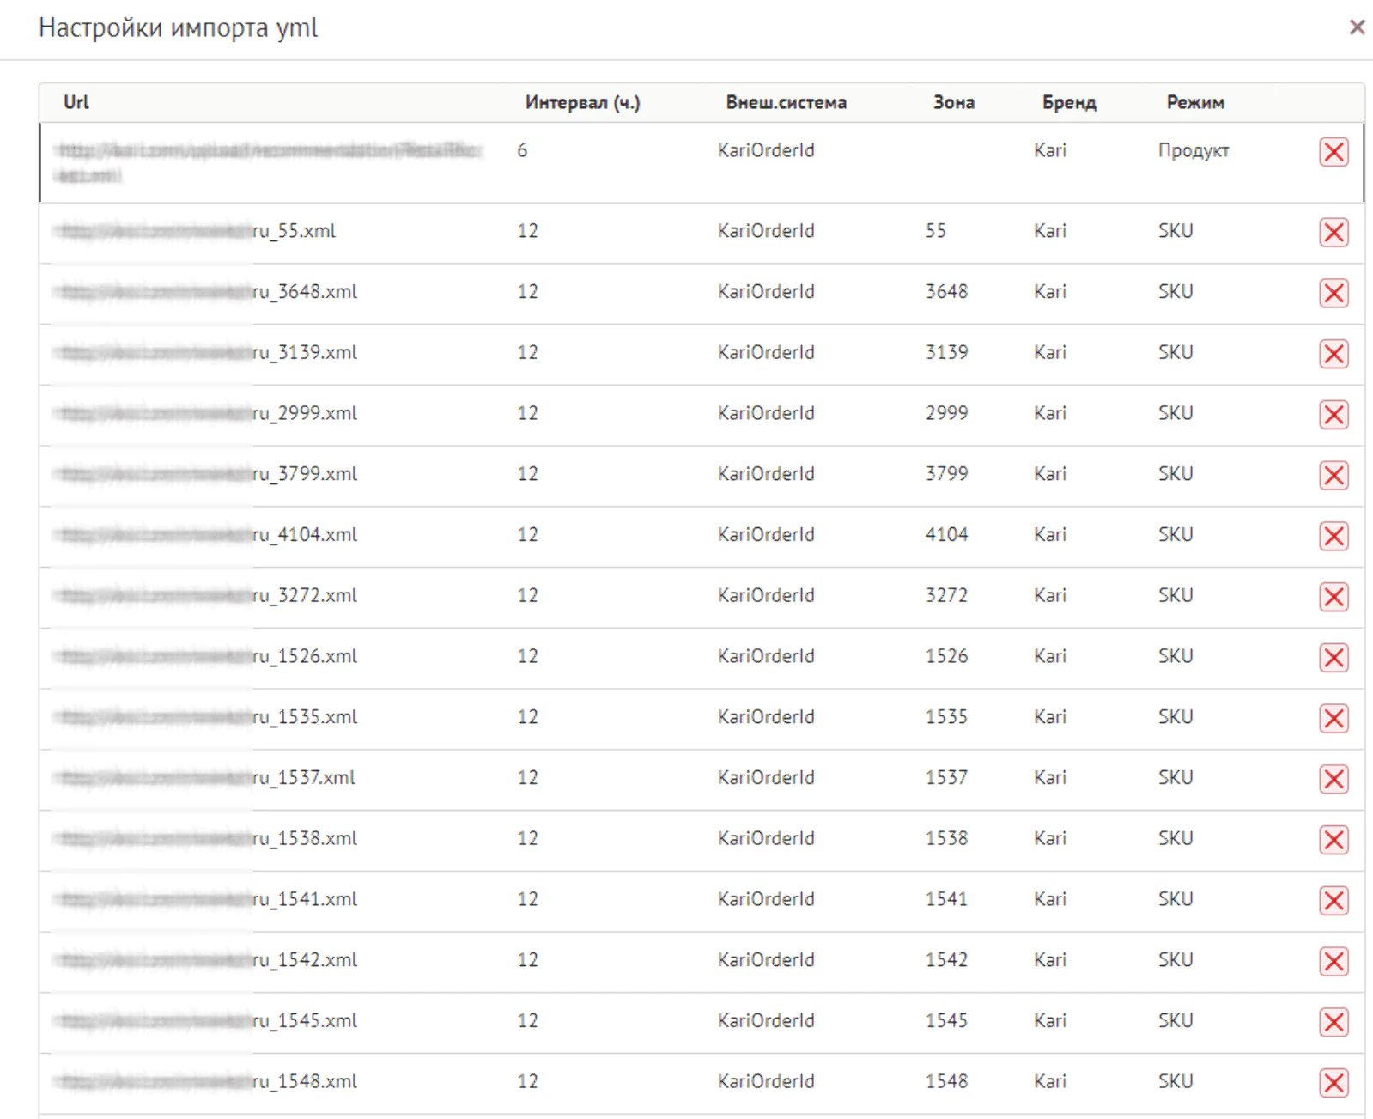The height and width of the screenshot is (1119, 1373).
Task: Close the yml import settings dialog
Action: tap(1357, 27)
